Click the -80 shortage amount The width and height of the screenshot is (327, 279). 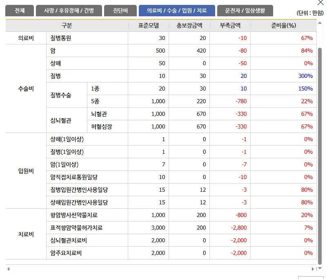point(243,51)
